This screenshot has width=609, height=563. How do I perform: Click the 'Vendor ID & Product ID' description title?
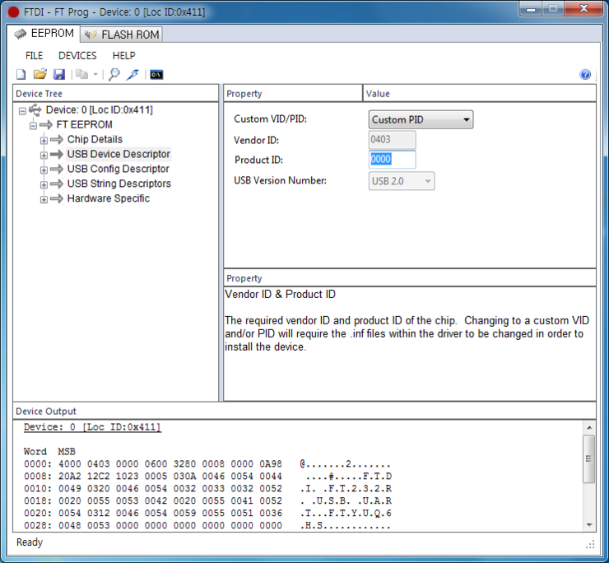click(x=280, y=294)
